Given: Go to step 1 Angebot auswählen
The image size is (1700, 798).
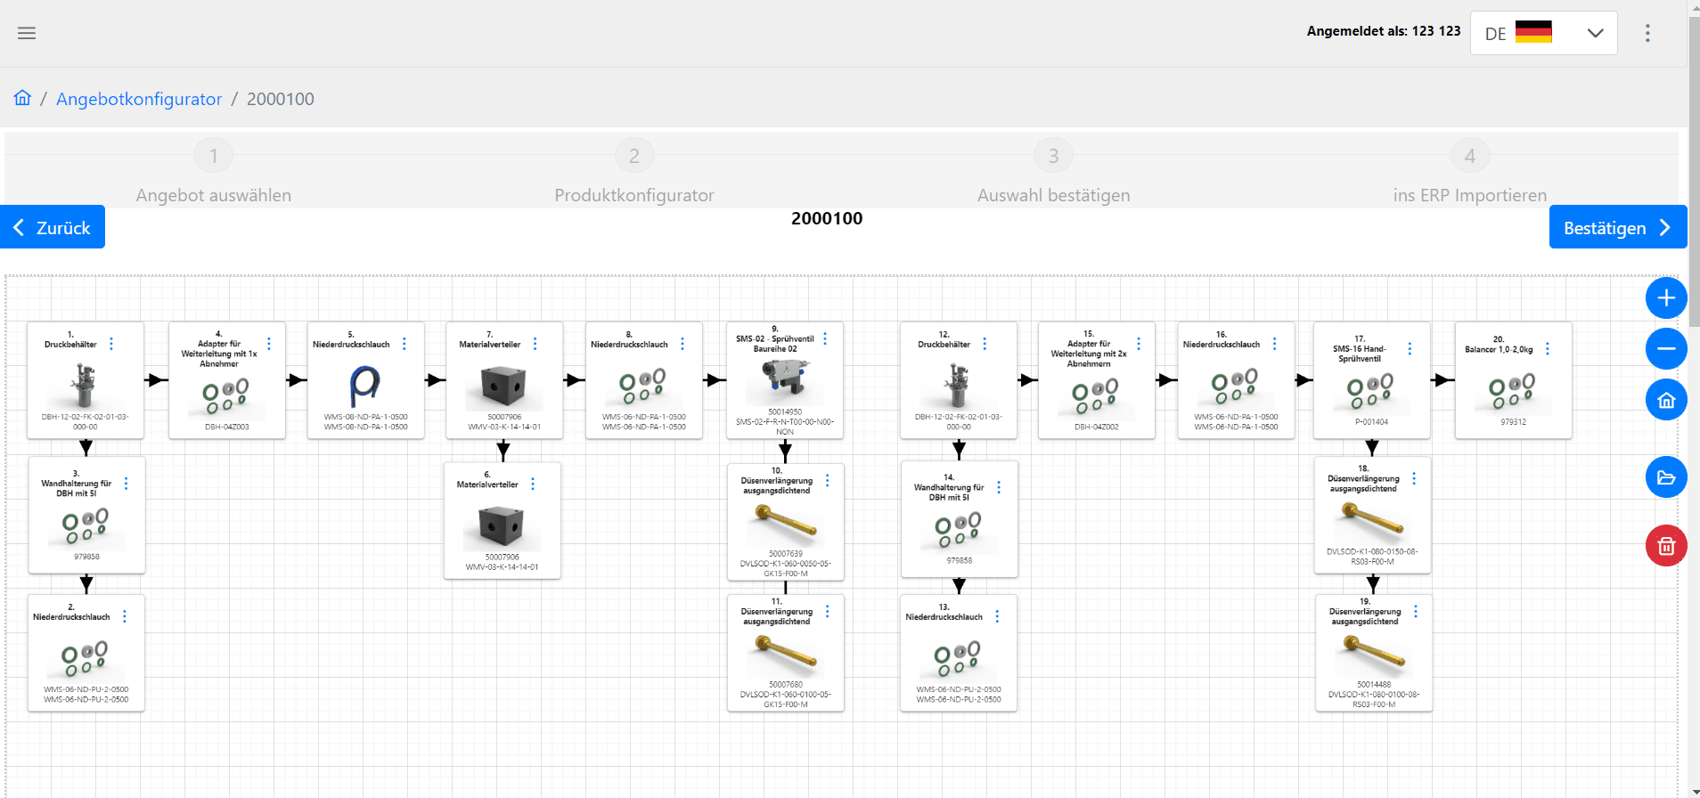Looking at the screenshot, I should click(213, 157).
